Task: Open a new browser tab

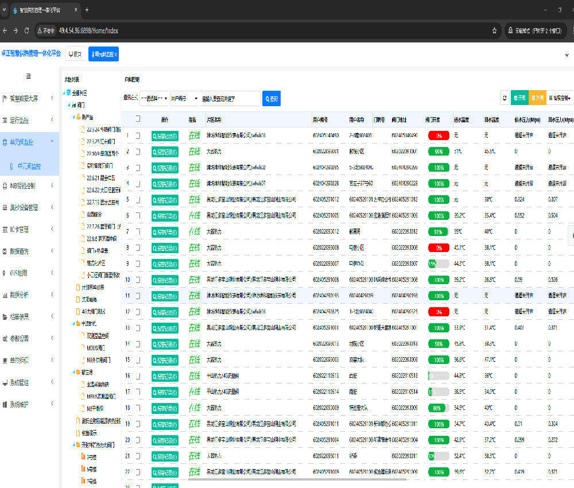Action: click(x=87, y=10)
